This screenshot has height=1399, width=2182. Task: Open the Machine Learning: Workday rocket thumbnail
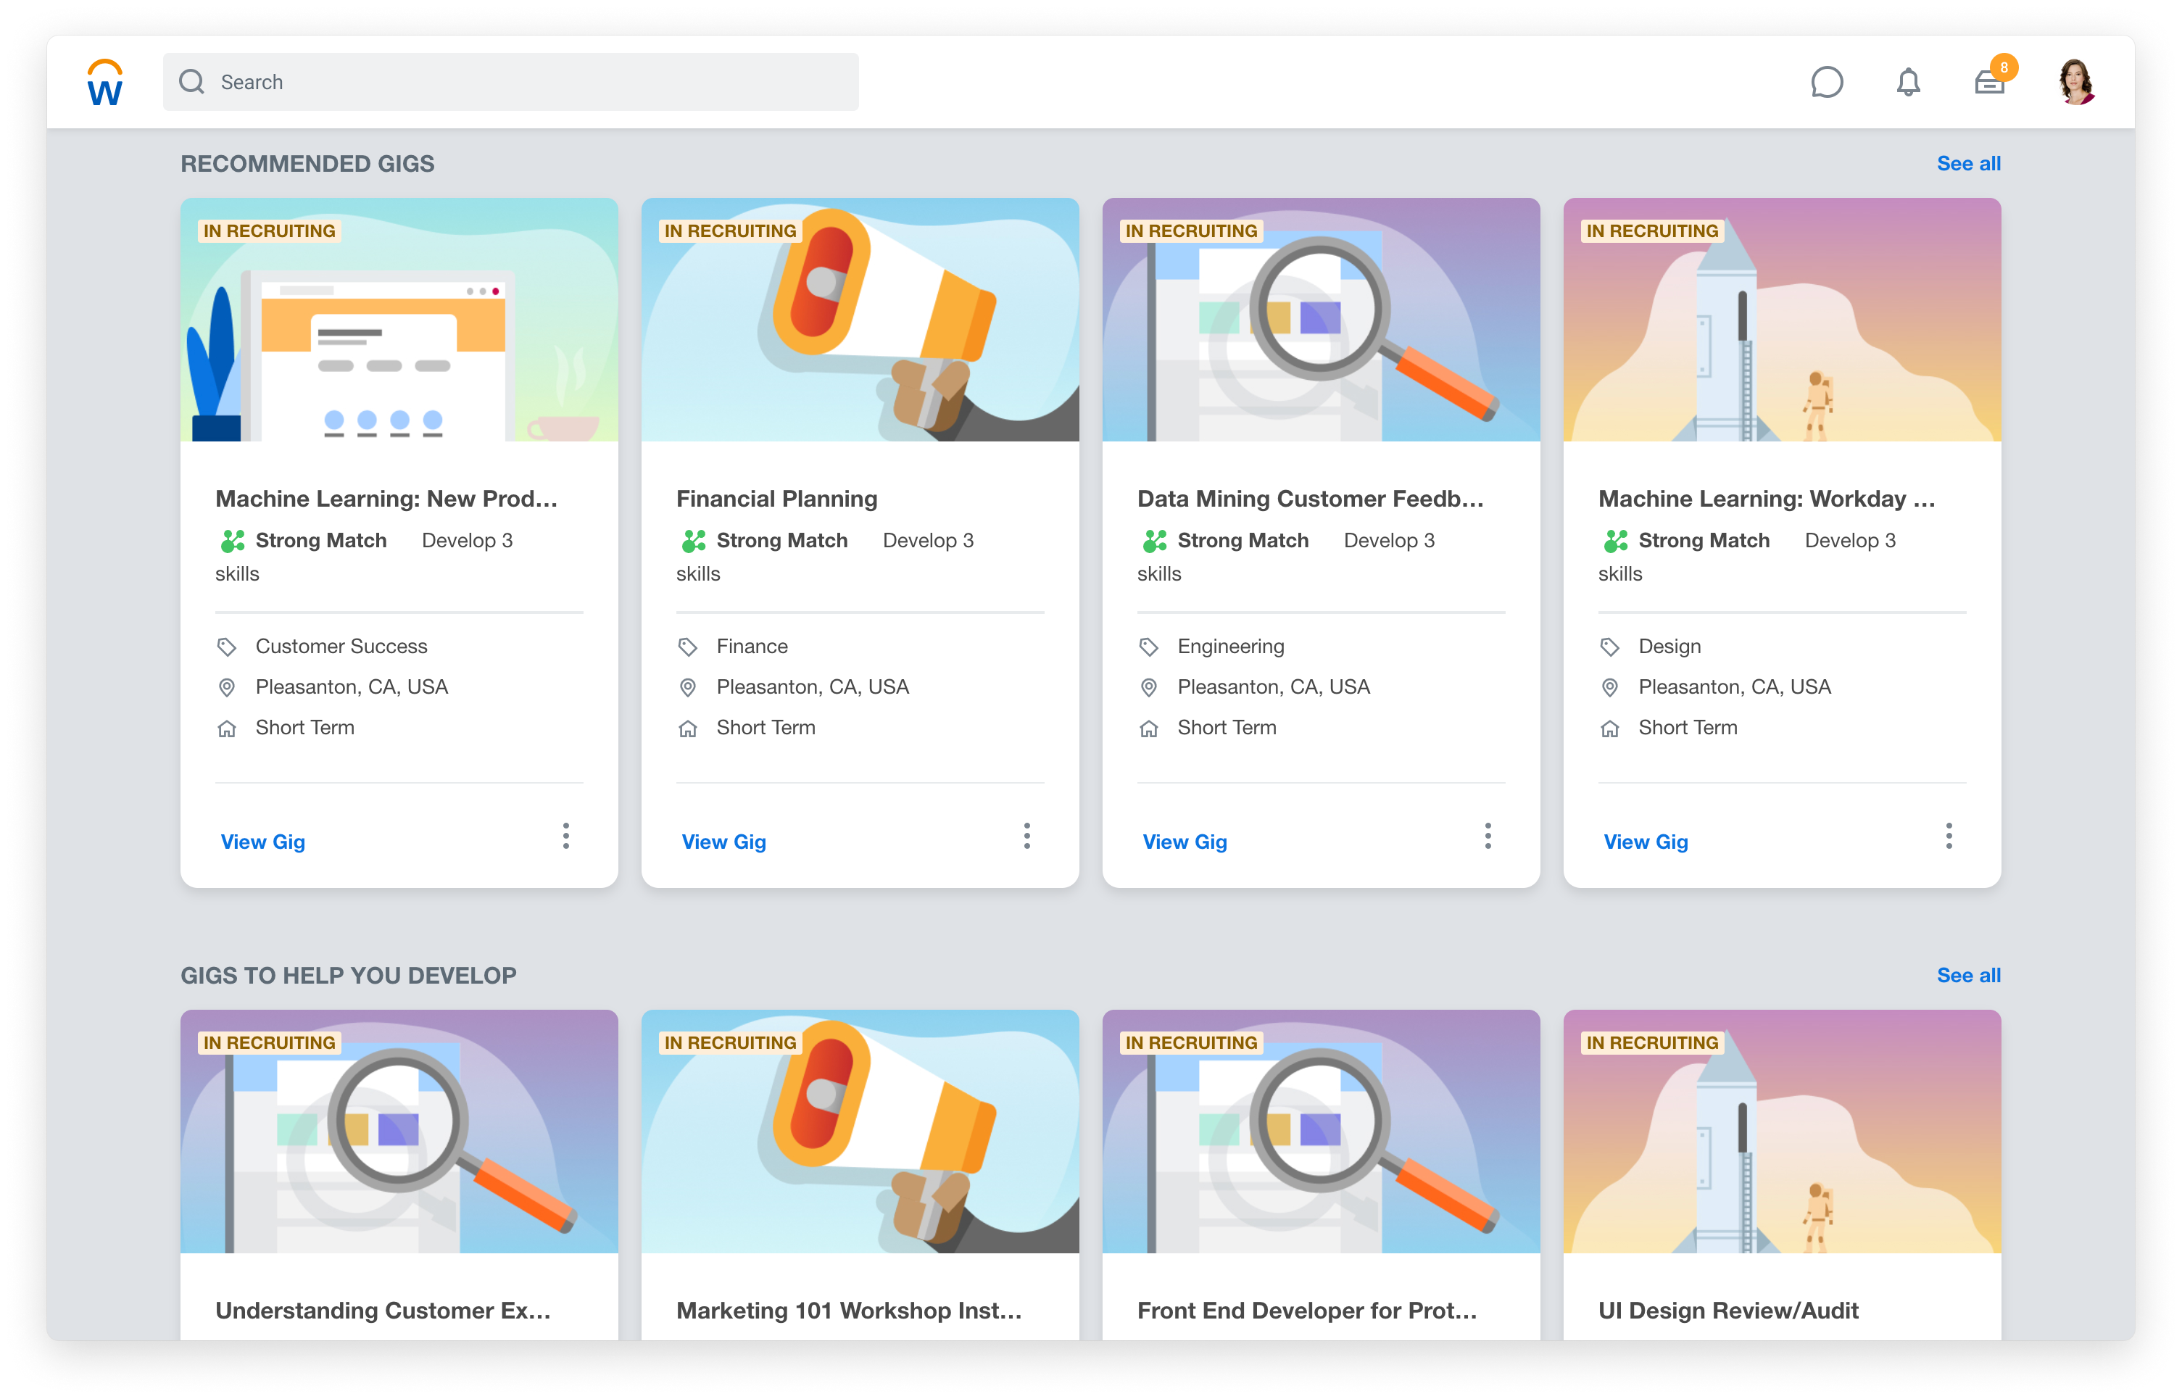coord(1781,320)
